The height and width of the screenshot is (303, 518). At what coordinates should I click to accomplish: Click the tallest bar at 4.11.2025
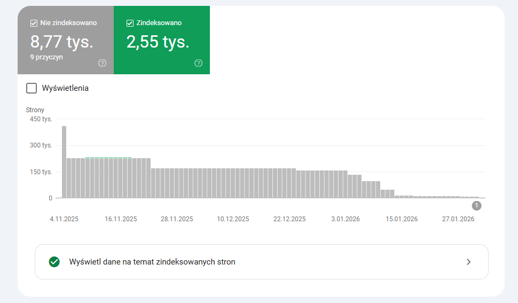(x=64, y=162)
